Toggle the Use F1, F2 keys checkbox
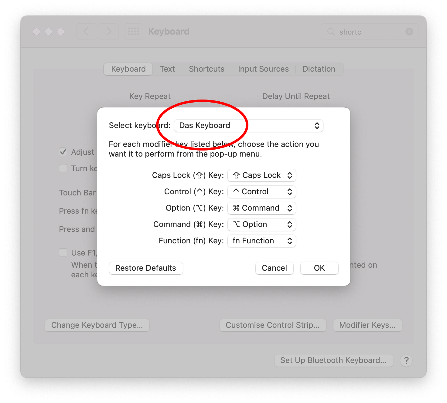 tap(63, 252)
